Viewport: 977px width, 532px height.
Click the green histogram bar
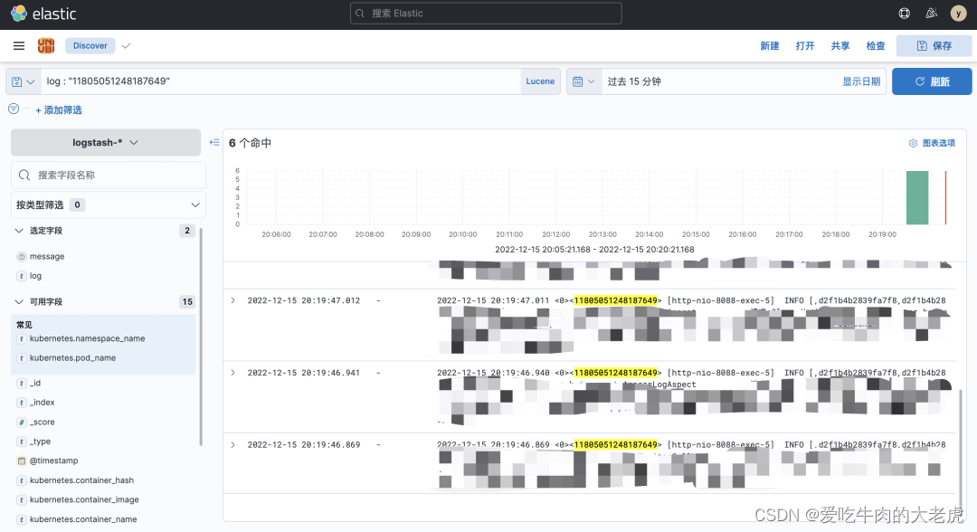point(917,197)
